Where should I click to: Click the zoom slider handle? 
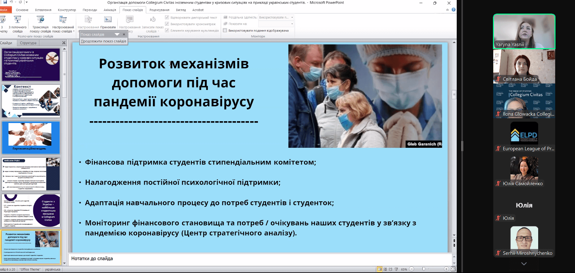click(x=424, y=269)
